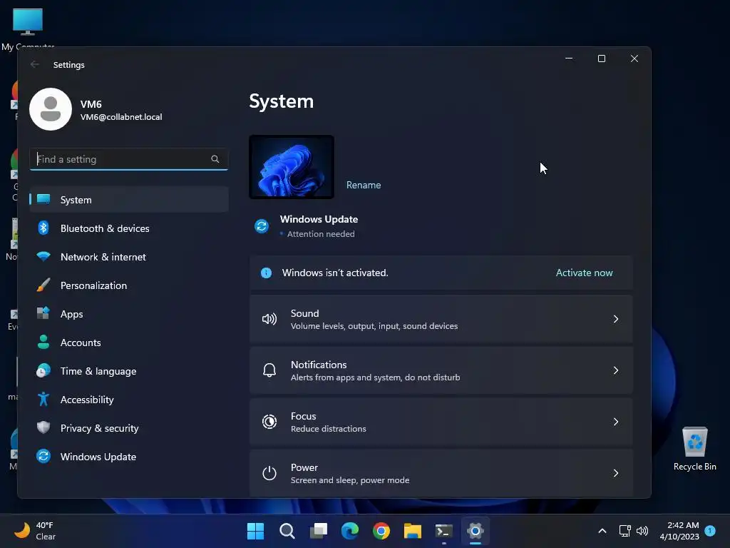
Task: Open Accessibility settings category
Action: 128,400
